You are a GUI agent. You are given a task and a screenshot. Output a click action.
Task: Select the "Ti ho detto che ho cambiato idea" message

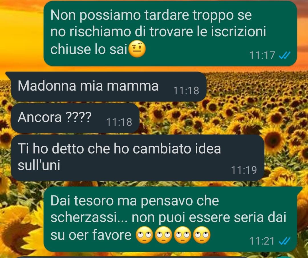click(x=137, y=158)
